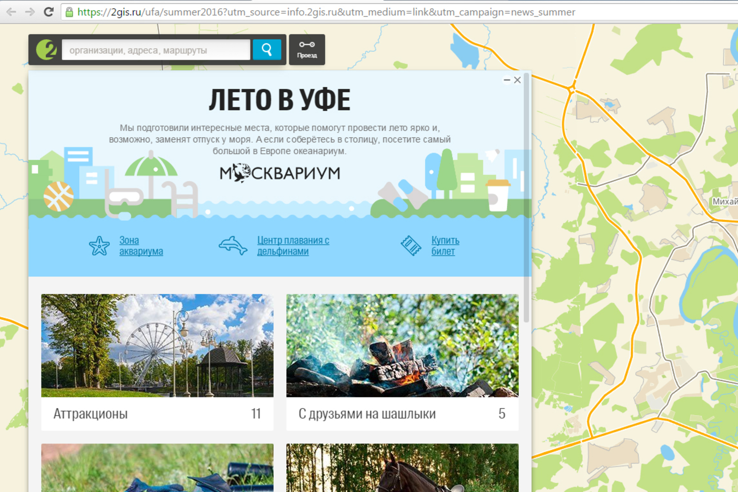
Task: Open the Зона аквариума link
Action: [141, 246]
